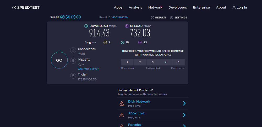Open the Network menu item

point(155,8)
